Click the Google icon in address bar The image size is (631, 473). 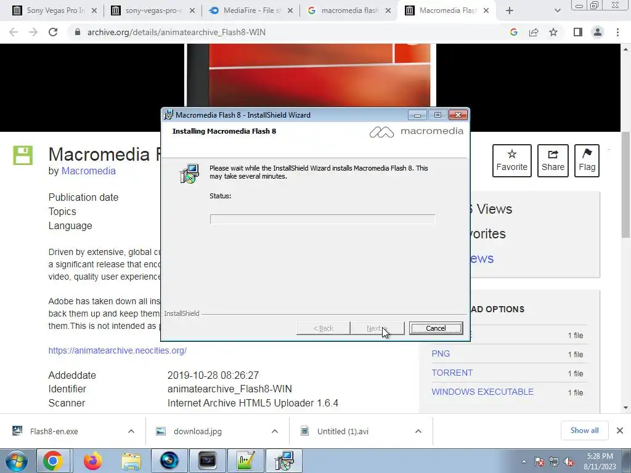pyautogui.click(x=513, y=32)
